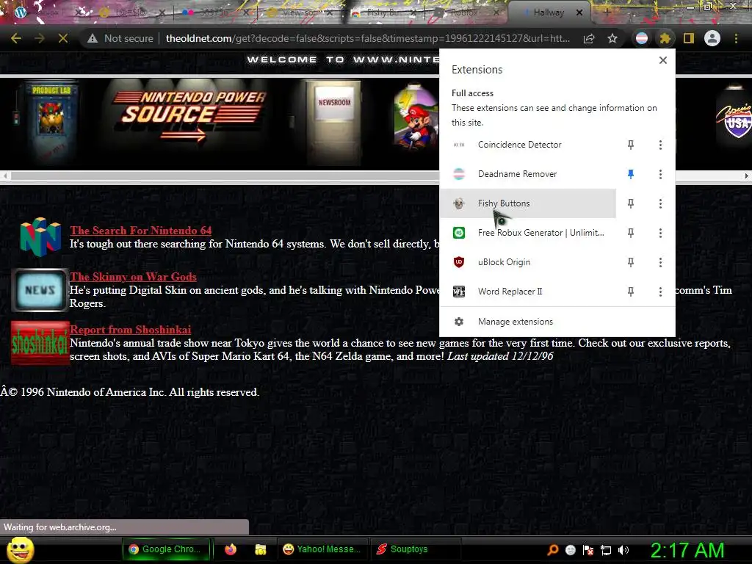752x564 pixels.
Task: Click the Shoshinkai red banner image
Action: pos(40,344)
